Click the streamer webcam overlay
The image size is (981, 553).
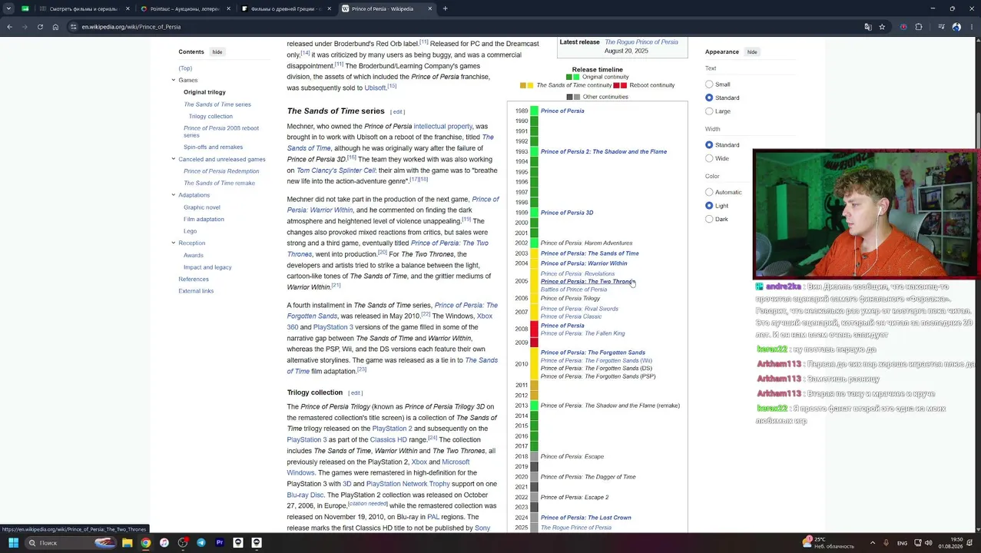click(867, 213)
